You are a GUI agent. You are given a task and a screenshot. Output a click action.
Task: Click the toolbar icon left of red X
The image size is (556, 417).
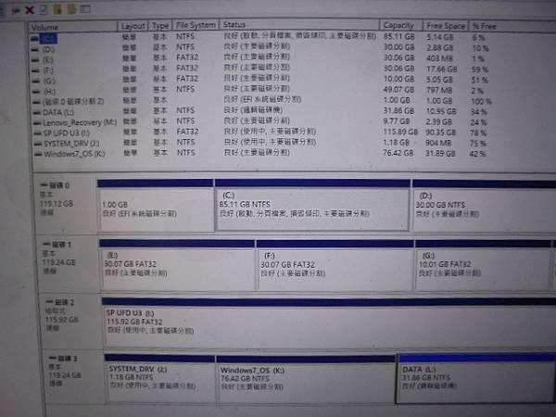pos(16,10)
